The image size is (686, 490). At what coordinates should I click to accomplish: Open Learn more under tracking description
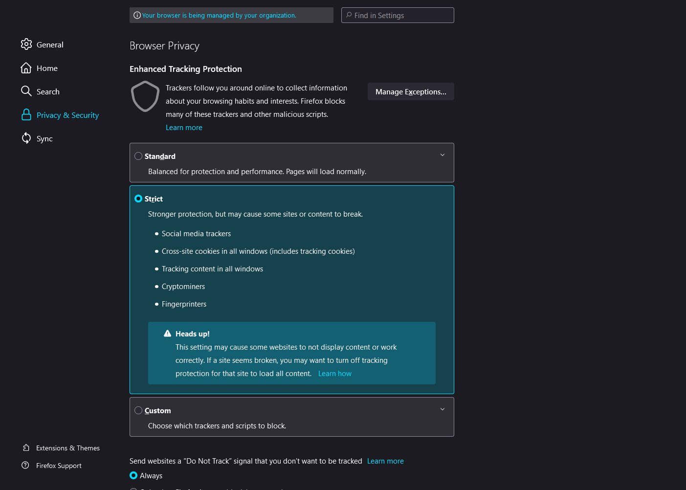pos(184,128)
